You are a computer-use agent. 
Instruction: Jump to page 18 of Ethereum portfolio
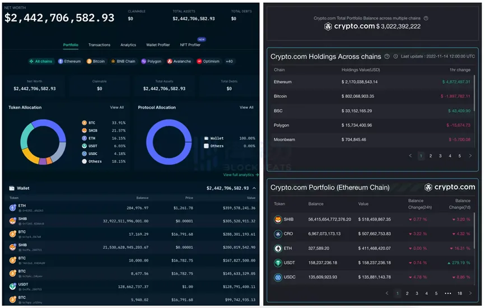(460, 293)
